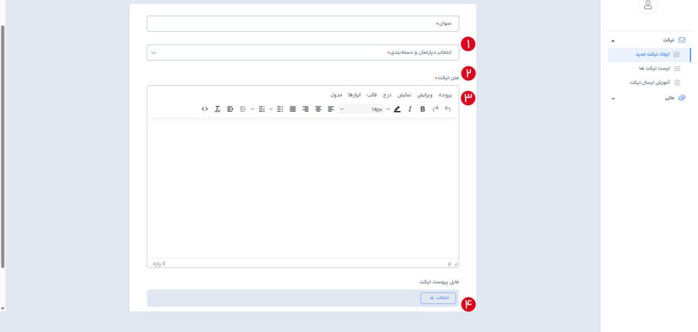The image size is (698, 332).
Task: Open the درج menu in editor
Action: point(387,95)
